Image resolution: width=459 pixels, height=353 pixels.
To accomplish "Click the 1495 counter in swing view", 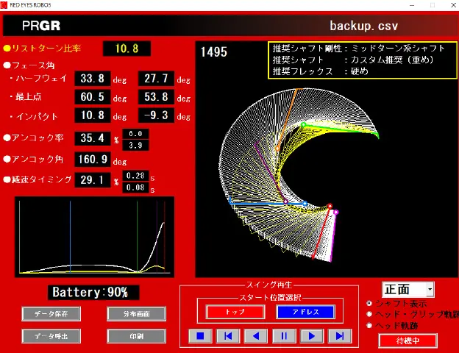I will (x=214, y=52).
